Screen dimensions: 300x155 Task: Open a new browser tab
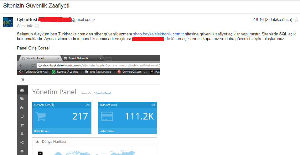point(108,59)
